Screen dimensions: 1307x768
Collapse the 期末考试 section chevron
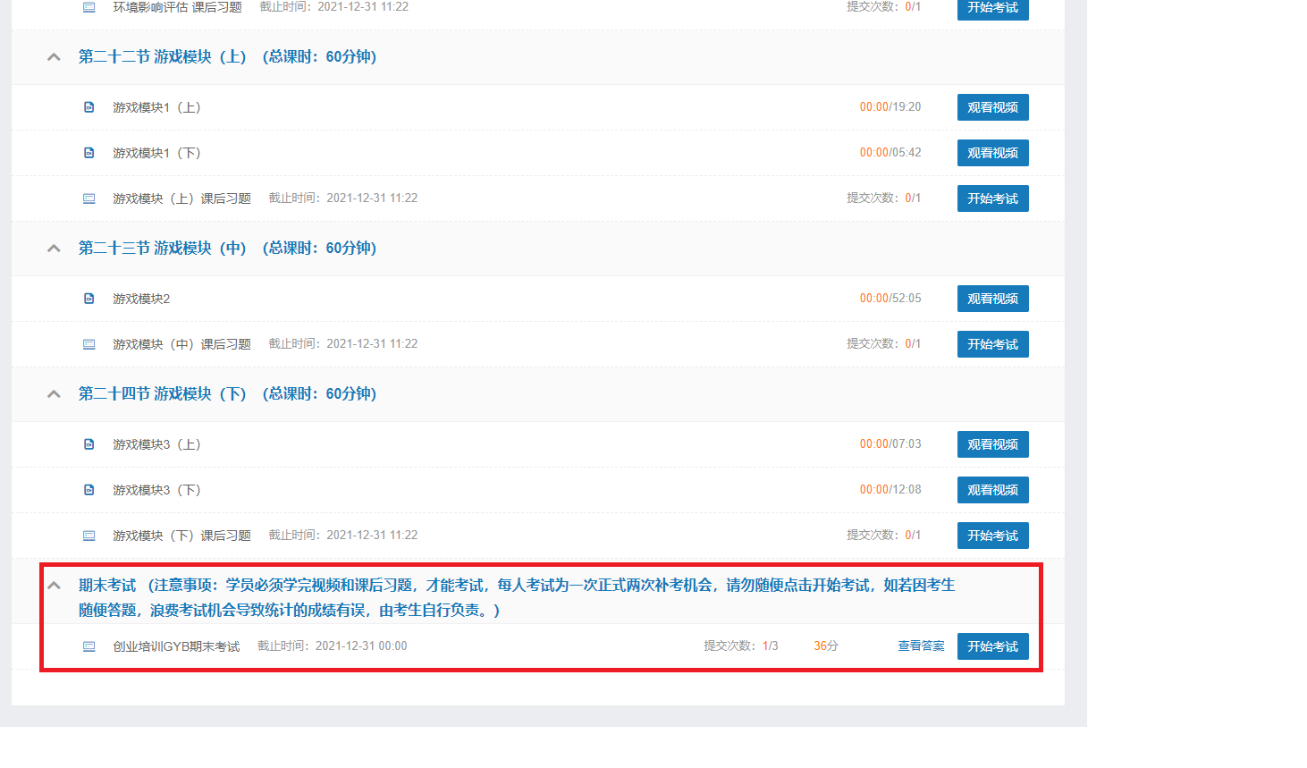point(54,586)
